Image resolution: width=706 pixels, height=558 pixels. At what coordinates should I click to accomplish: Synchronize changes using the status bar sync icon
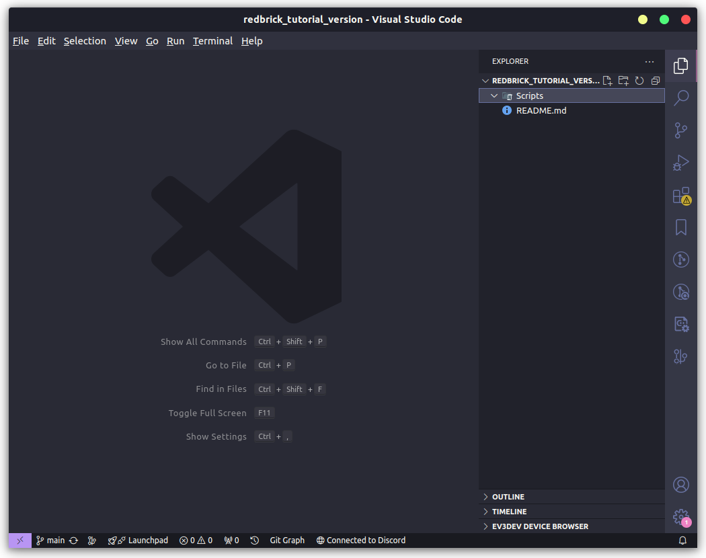[74, 541]
